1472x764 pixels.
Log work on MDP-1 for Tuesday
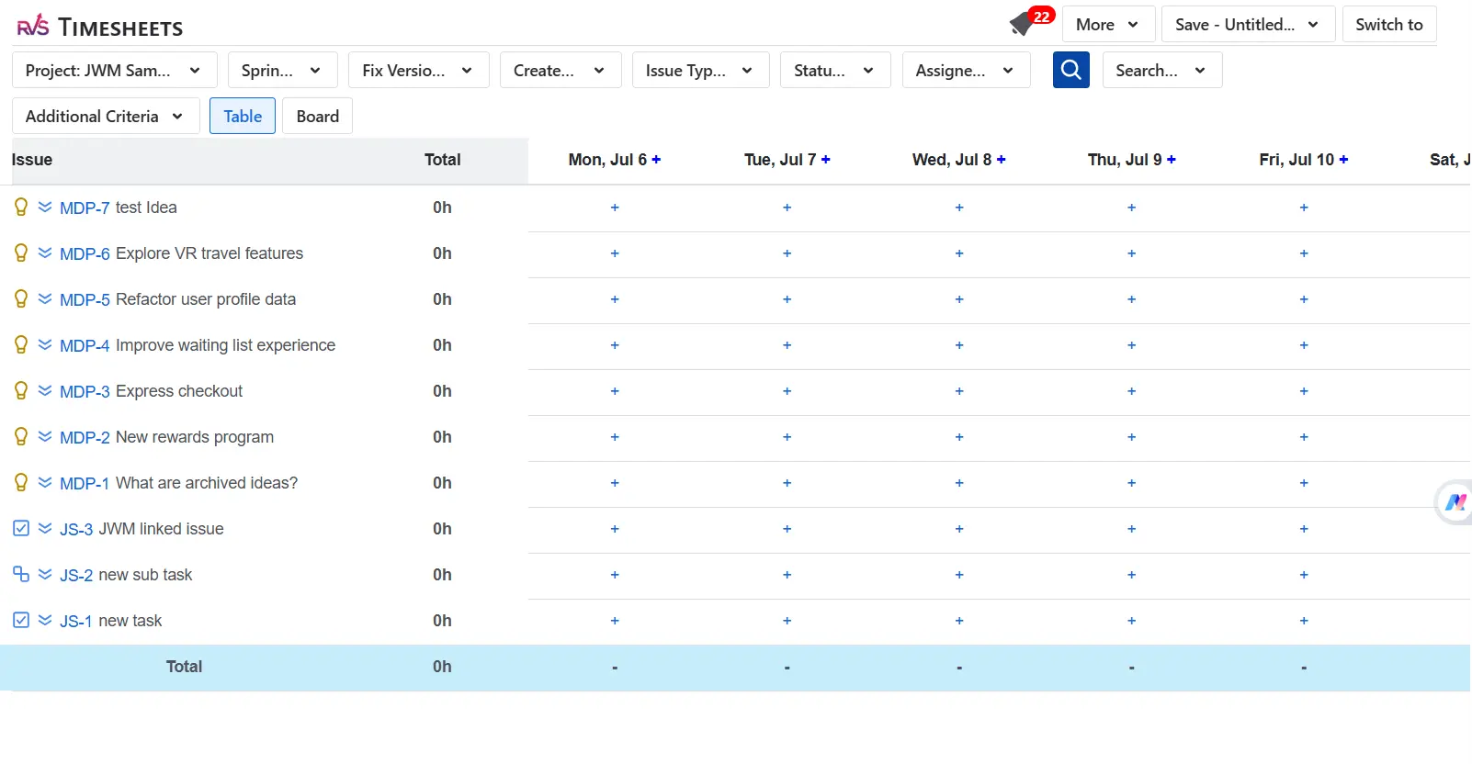pos(787,483)
